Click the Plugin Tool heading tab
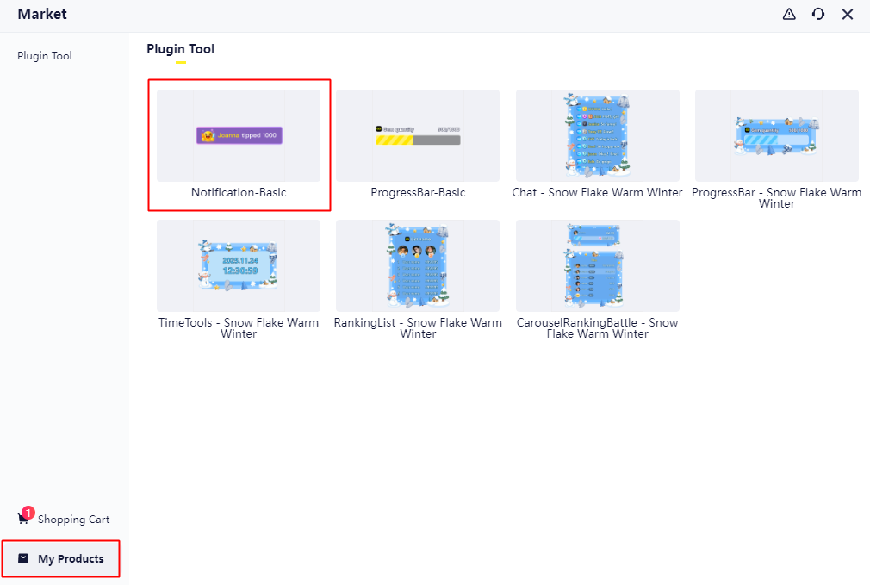This screenshot has height=585, width=870. point(180,49)
